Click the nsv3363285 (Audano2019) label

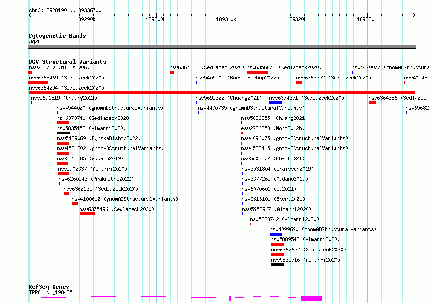pyautogui.click(x=90, y=158)
